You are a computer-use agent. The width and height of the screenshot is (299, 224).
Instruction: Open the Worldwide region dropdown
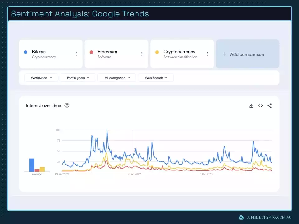pos(41,78)
